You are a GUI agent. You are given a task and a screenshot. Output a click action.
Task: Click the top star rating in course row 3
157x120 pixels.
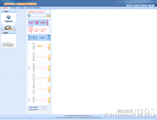tap(49, 66)
